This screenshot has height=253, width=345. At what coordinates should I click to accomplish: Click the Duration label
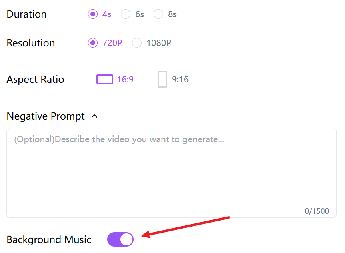pos(26,14)
